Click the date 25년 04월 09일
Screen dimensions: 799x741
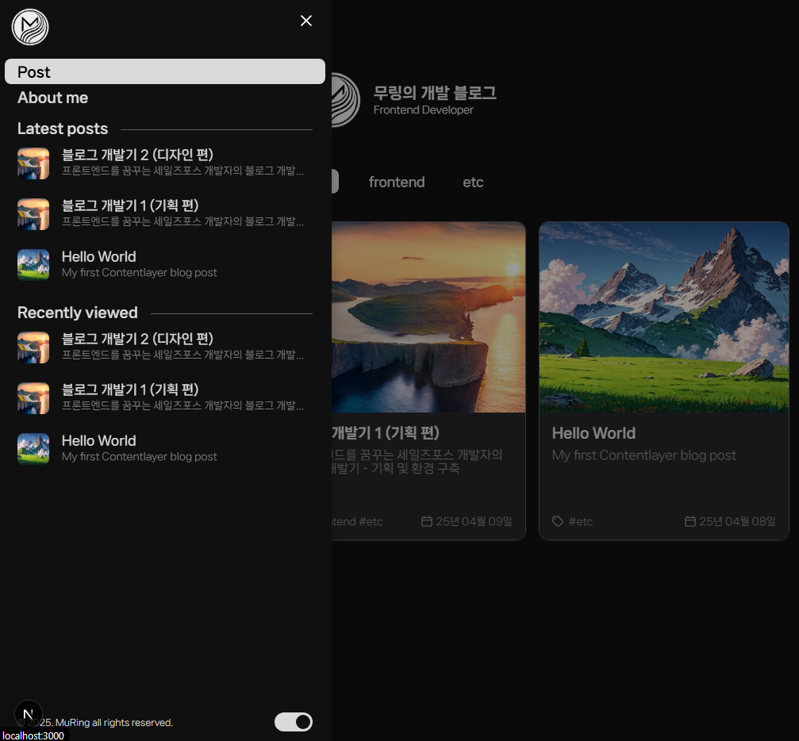pos(474,521)
